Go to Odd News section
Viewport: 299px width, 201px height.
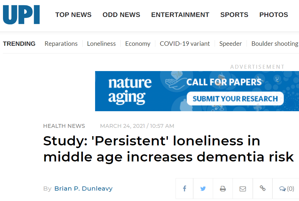click(121, 15)
